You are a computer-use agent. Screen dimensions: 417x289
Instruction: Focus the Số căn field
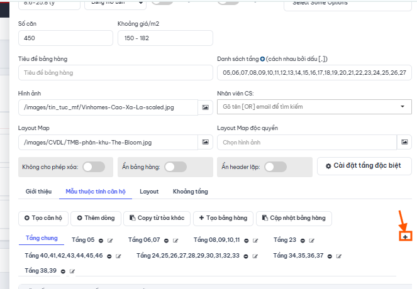click(x=65, y=38)
